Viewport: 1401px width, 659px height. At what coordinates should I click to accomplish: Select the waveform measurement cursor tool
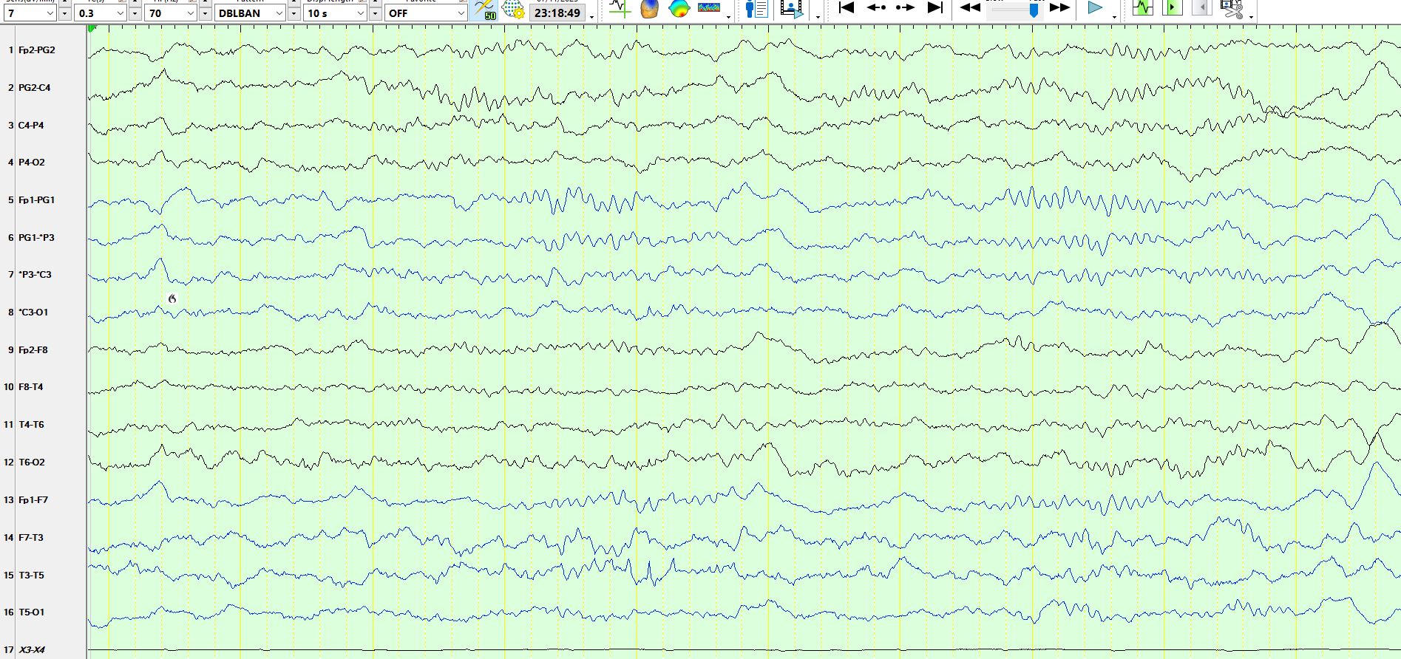(x=620, y=9)
